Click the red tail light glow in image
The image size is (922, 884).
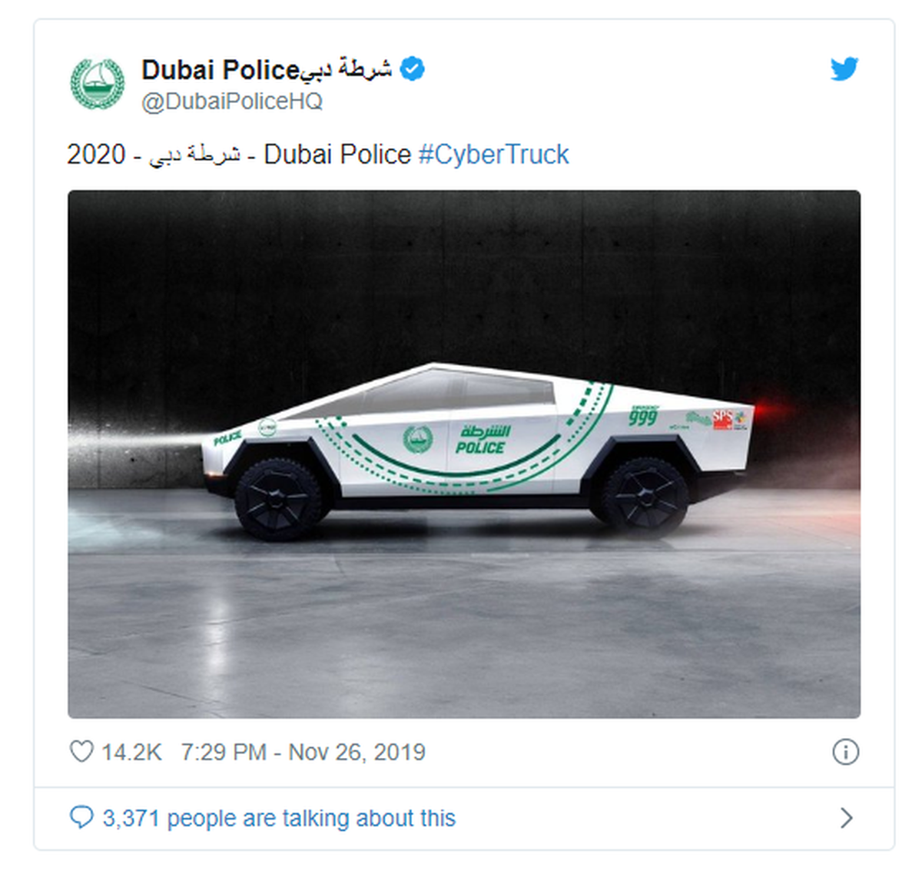click(776, 408)
